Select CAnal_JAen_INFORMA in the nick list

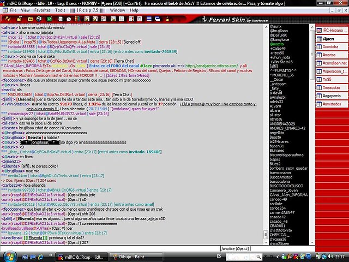coord(288,195)
